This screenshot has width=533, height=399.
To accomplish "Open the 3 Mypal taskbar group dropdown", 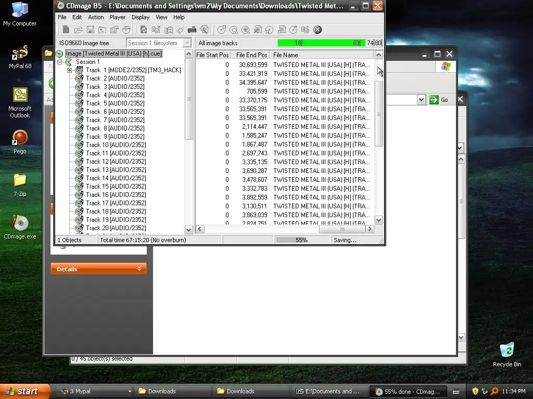I will point(130,391).
